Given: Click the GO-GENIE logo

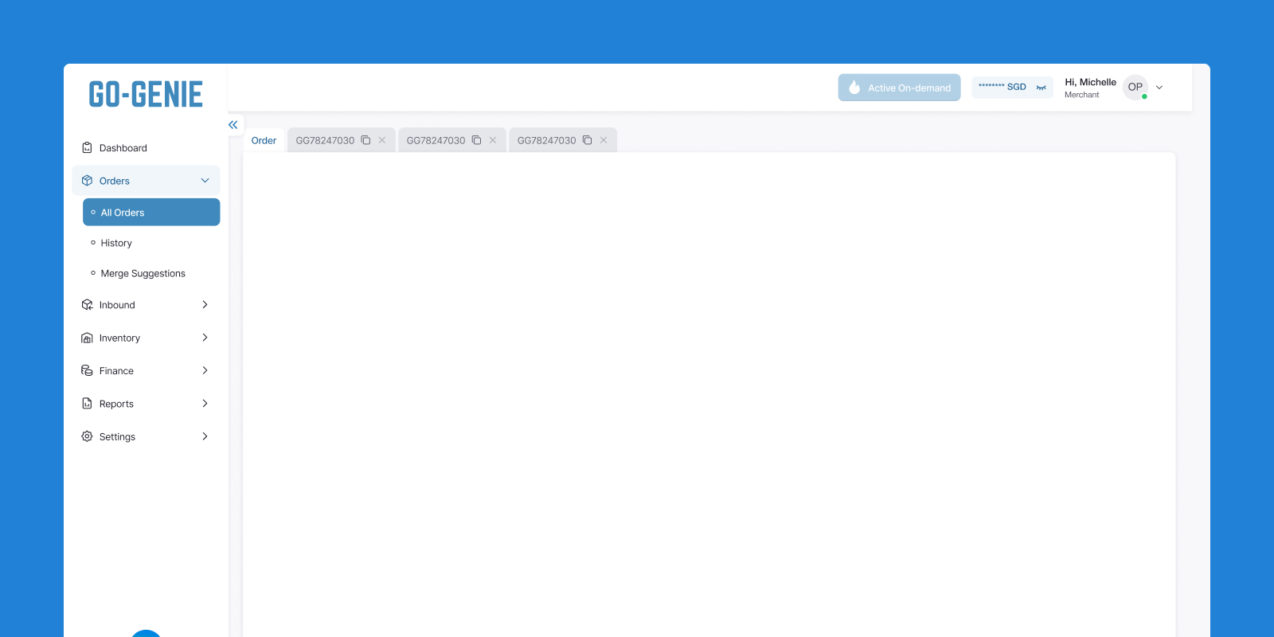Looking at the screenshot, I should click(146, 95).
